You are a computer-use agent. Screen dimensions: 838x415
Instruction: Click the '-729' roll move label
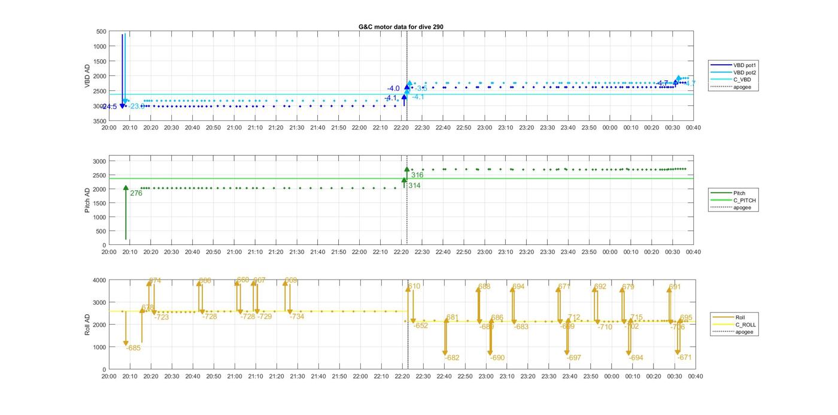[x=264, y=316]
